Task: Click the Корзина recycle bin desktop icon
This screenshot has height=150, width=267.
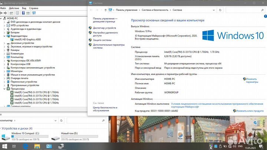Action: pos(256,125)
